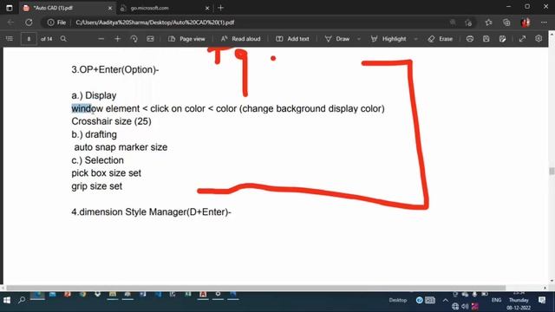
Task: Reload the page with refresh button
Action: pos(29,23)
